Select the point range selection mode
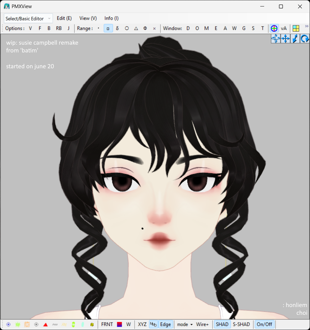 tap(98, 28)
